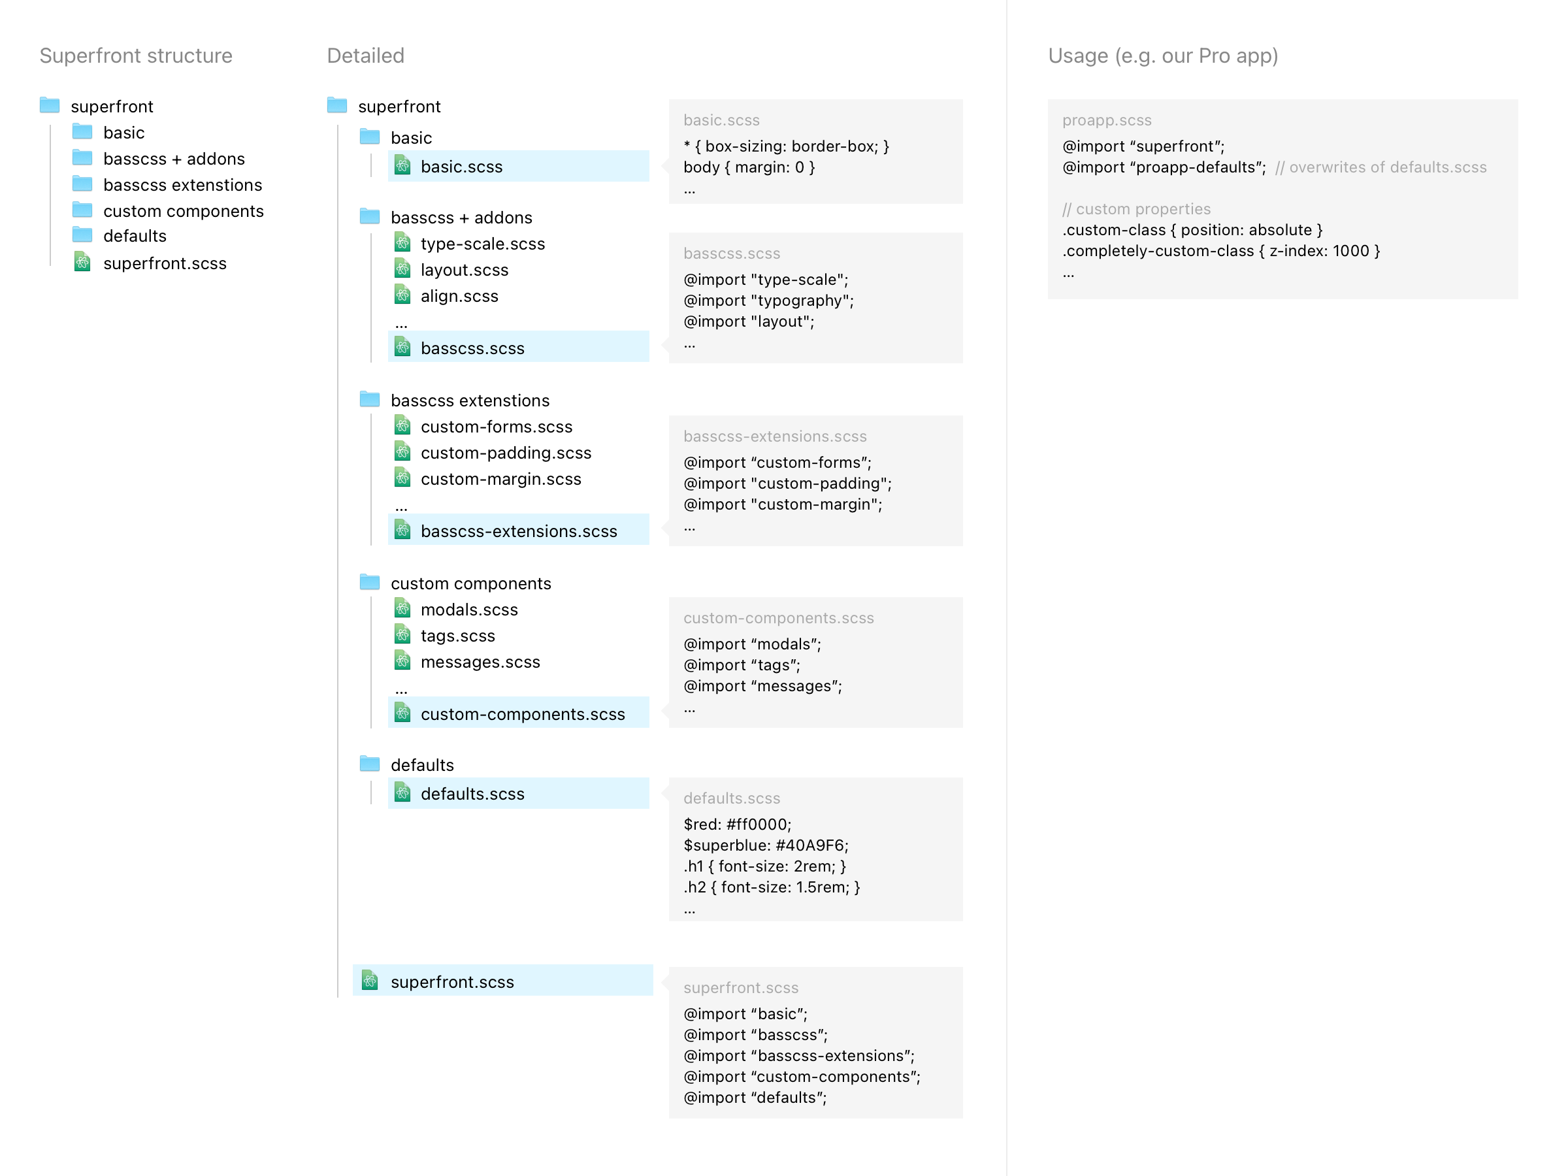The image size is (1568, 1176).
Task: Click the '@import "typography";' line
Action: pos(768,301)
